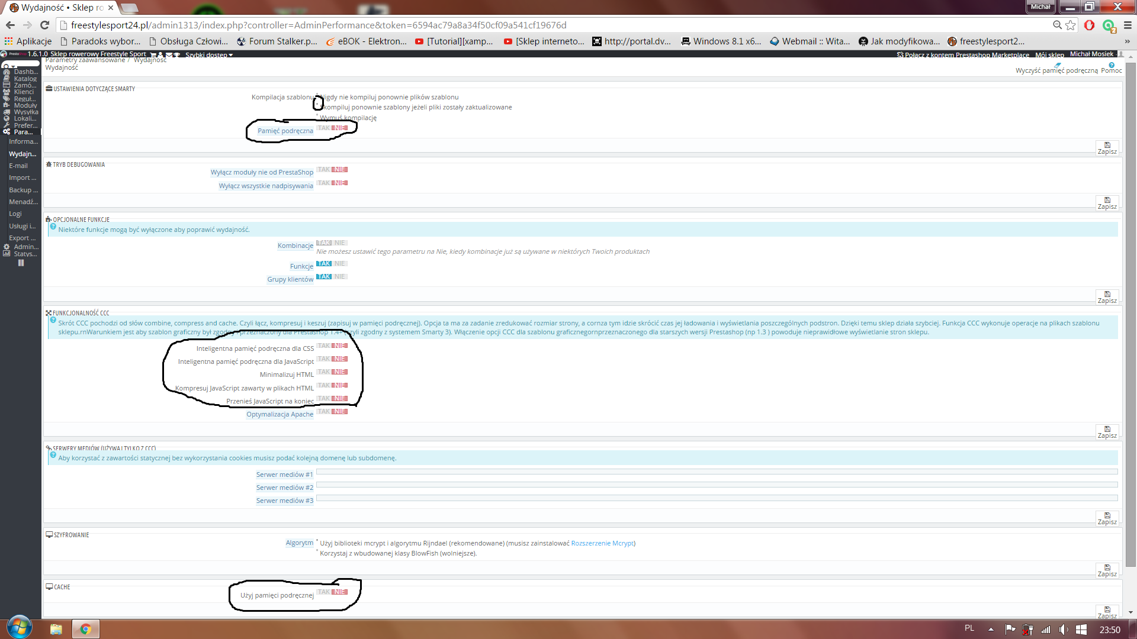This screenshot has height=639, width=1137.
Task: Open E-mail submenu item in the sidebar
Action: pos(18,166)
